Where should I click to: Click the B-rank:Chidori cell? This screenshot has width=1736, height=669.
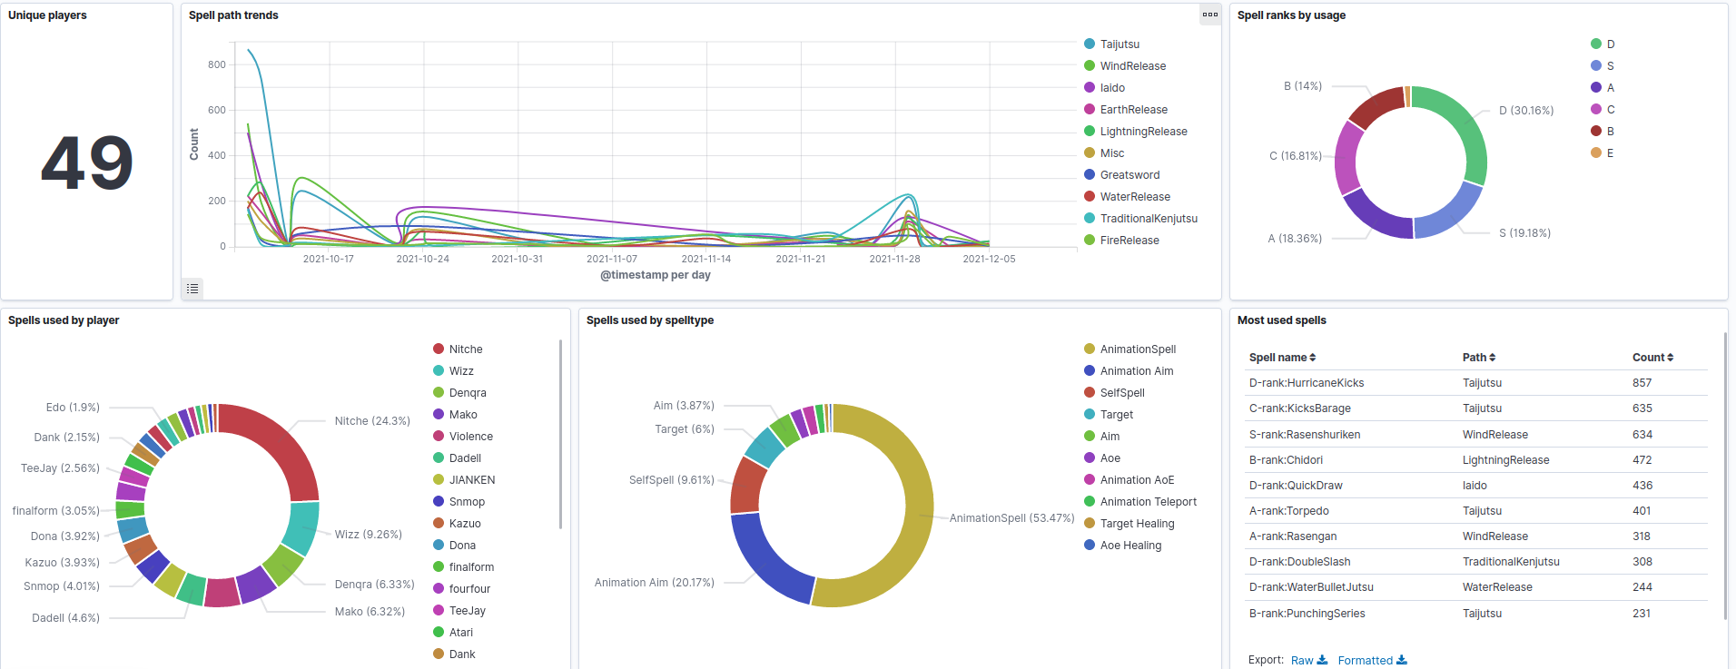tap(1286, 460)
